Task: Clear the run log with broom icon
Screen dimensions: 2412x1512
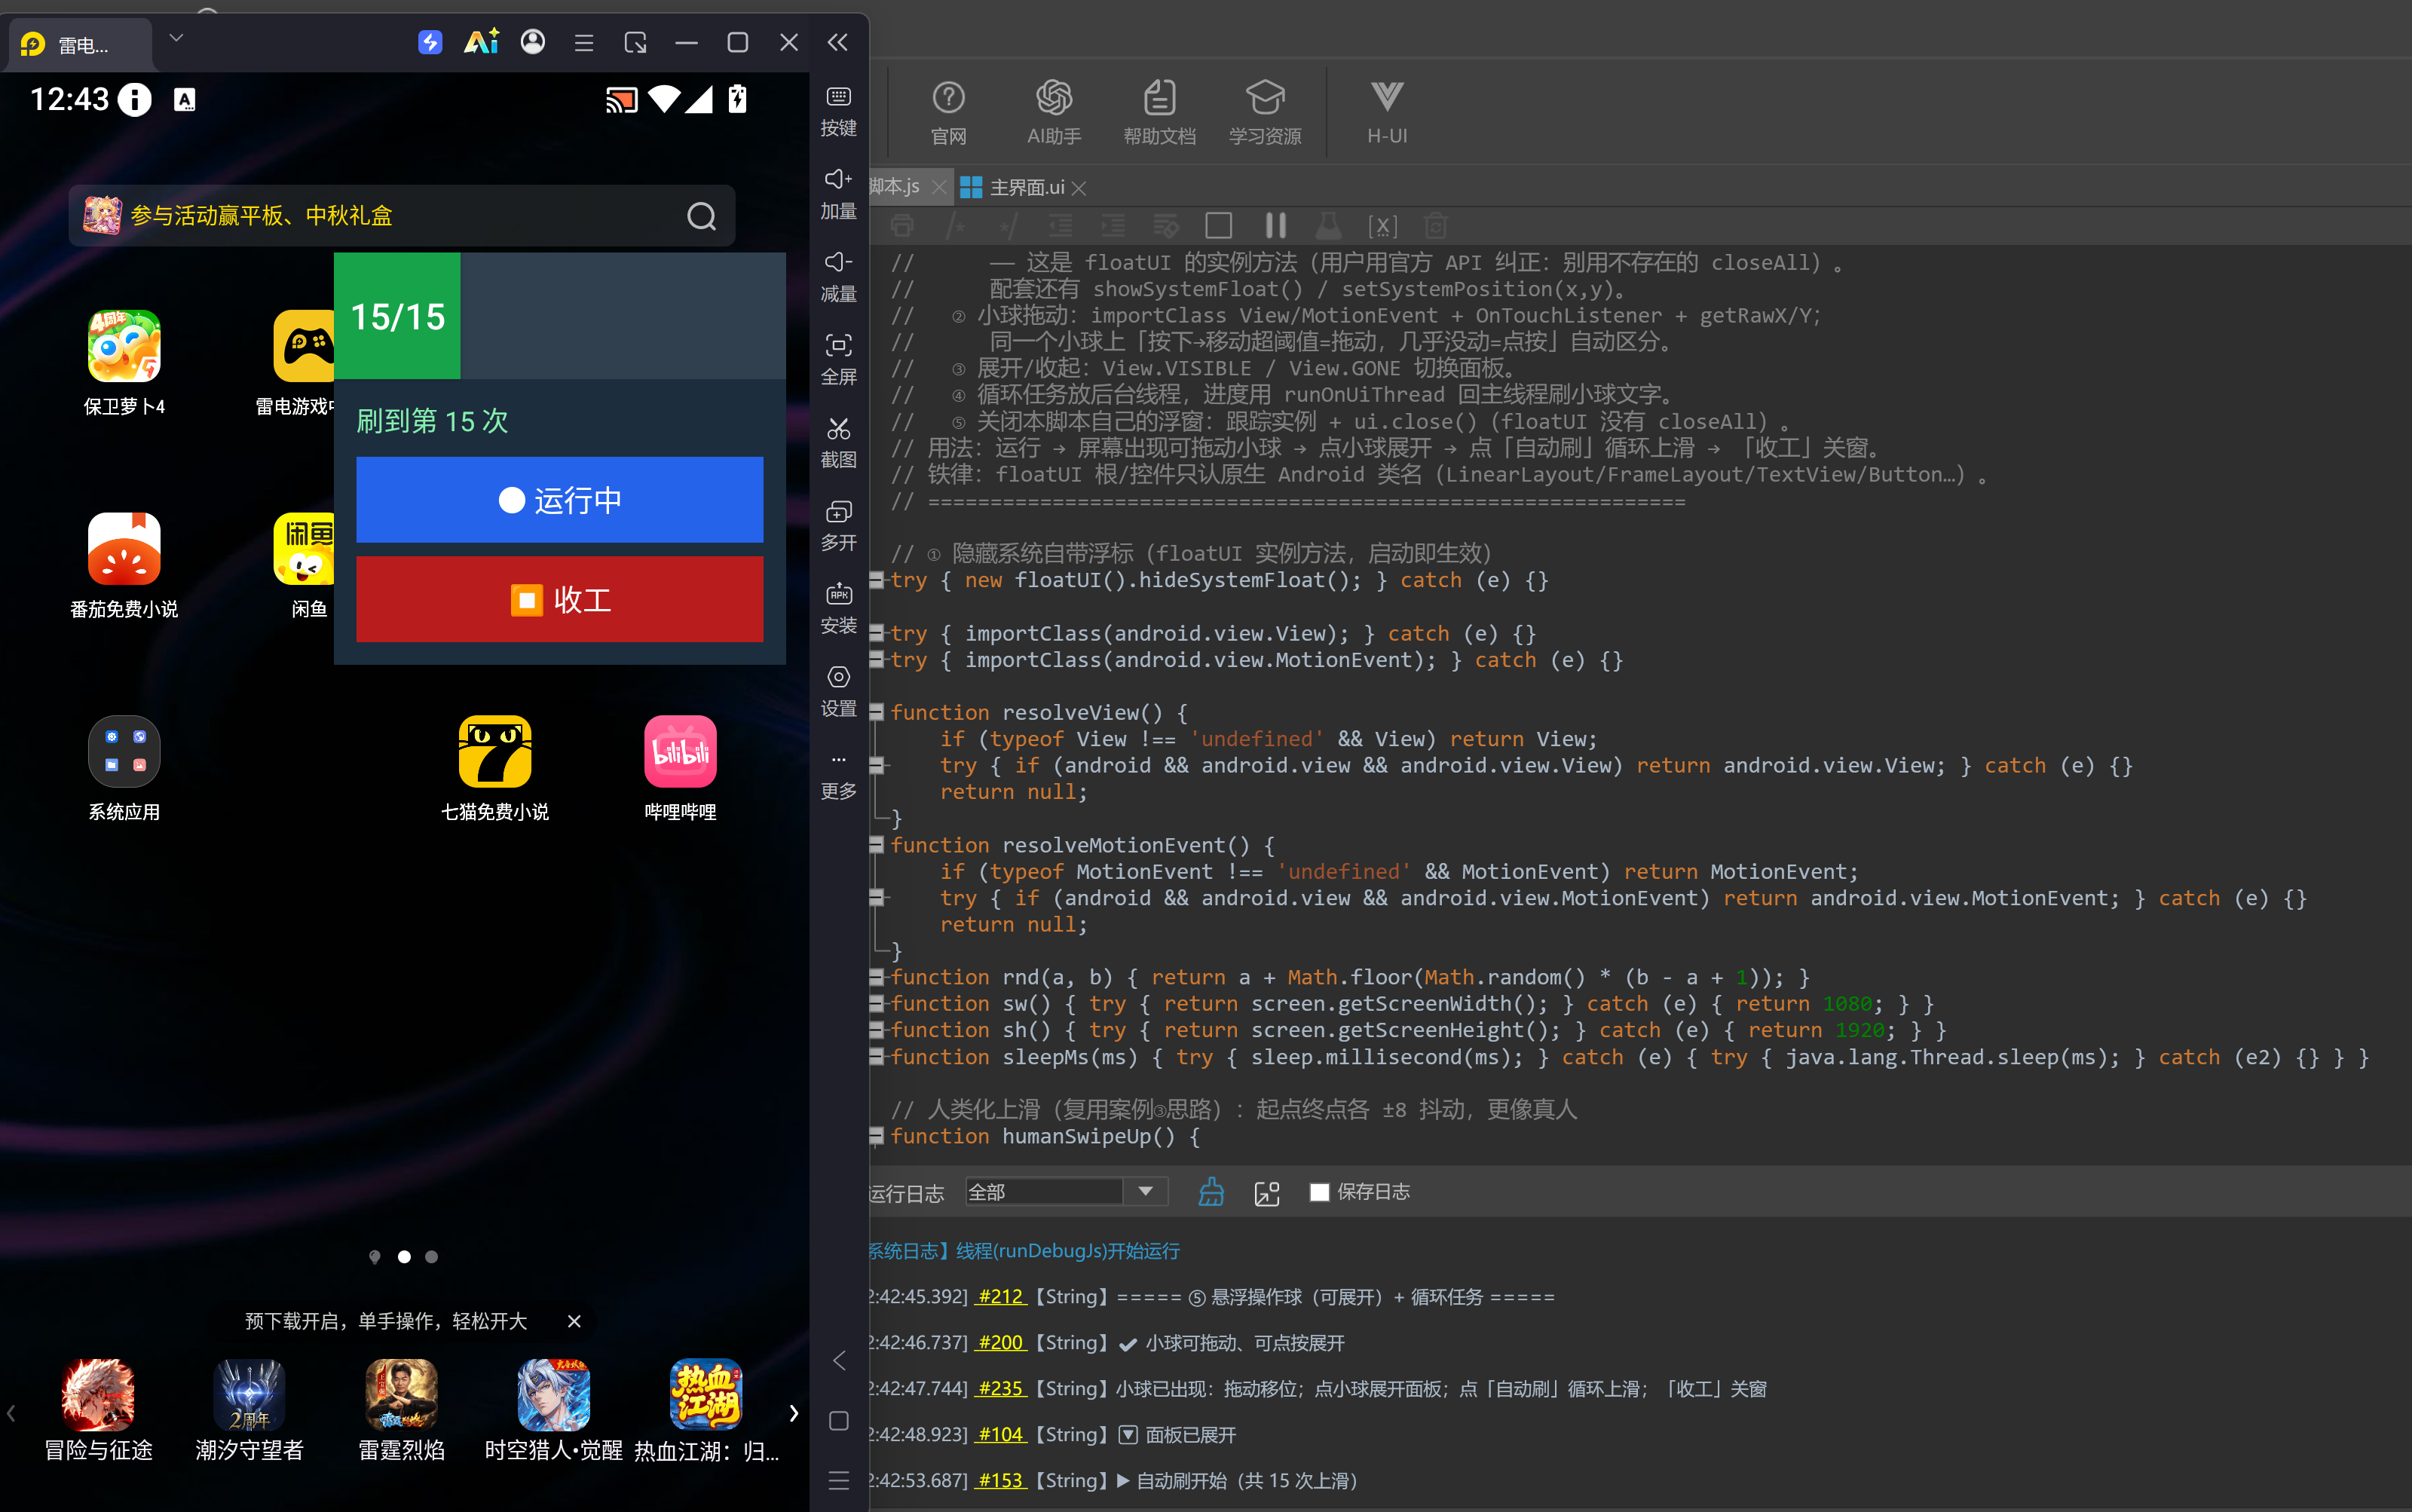Action: (x=1211, y=1191)
